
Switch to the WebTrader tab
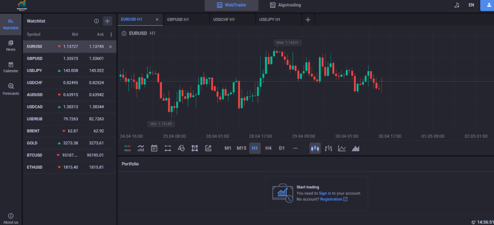[232, 5]
